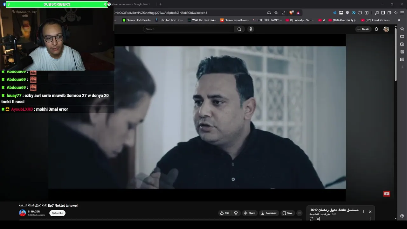Viewport: 407px width, 229px height.
Task: Open the I Tried Streaming bookmark
Action: click(x=375, y=20)
